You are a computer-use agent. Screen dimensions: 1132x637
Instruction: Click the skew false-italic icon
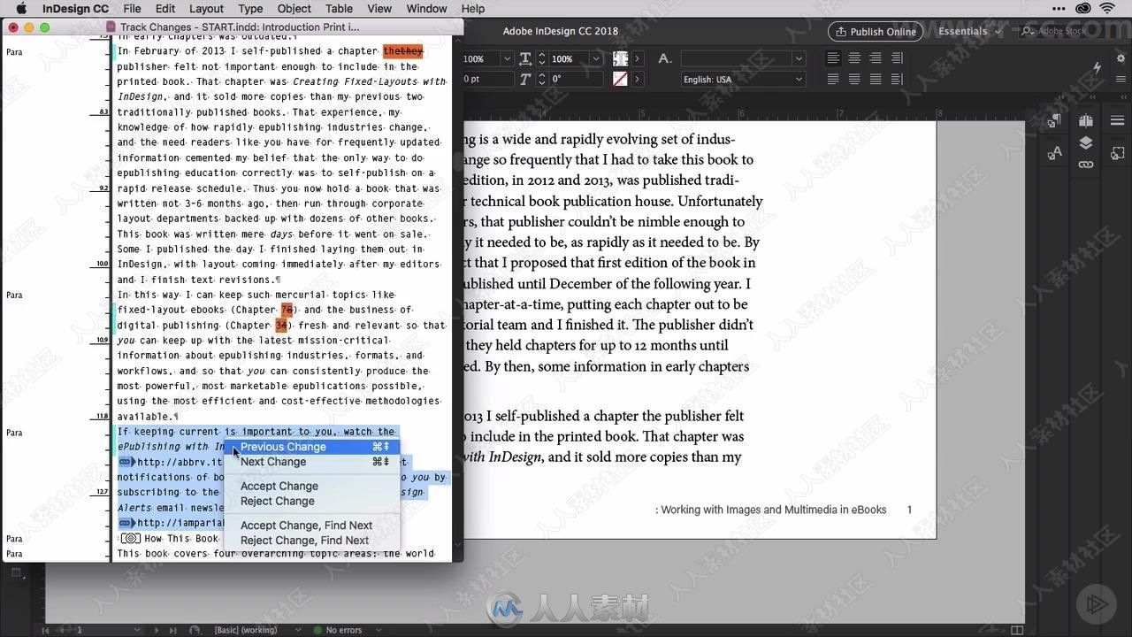525,79
